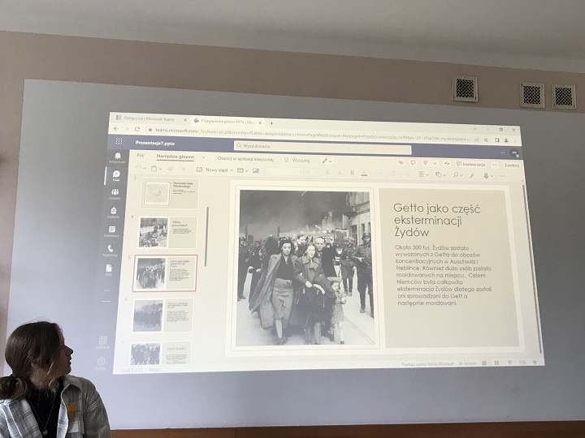Open the Dictate microphone dropdown
This screenshot has width=585, height=438.
tap(488, 175)
